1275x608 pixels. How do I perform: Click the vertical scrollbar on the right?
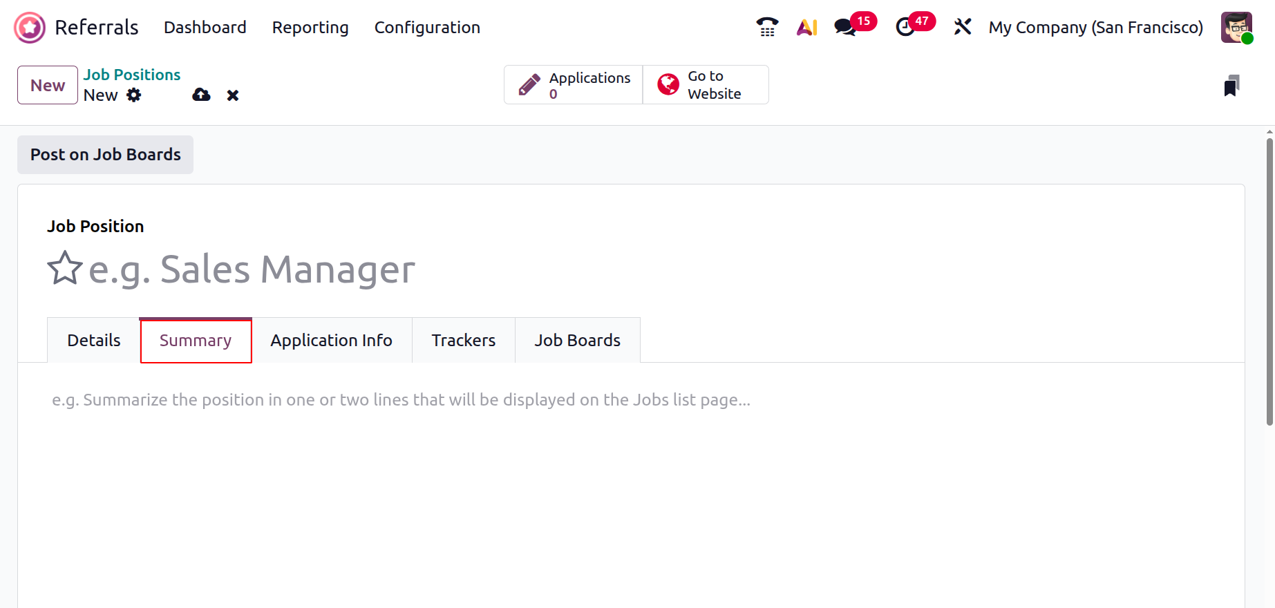tap(1269, 282)
